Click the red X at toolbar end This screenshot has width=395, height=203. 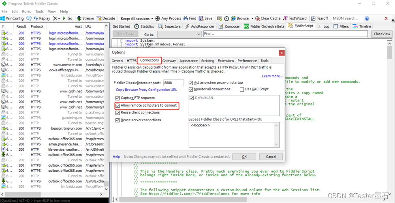[x=386, y=18]
